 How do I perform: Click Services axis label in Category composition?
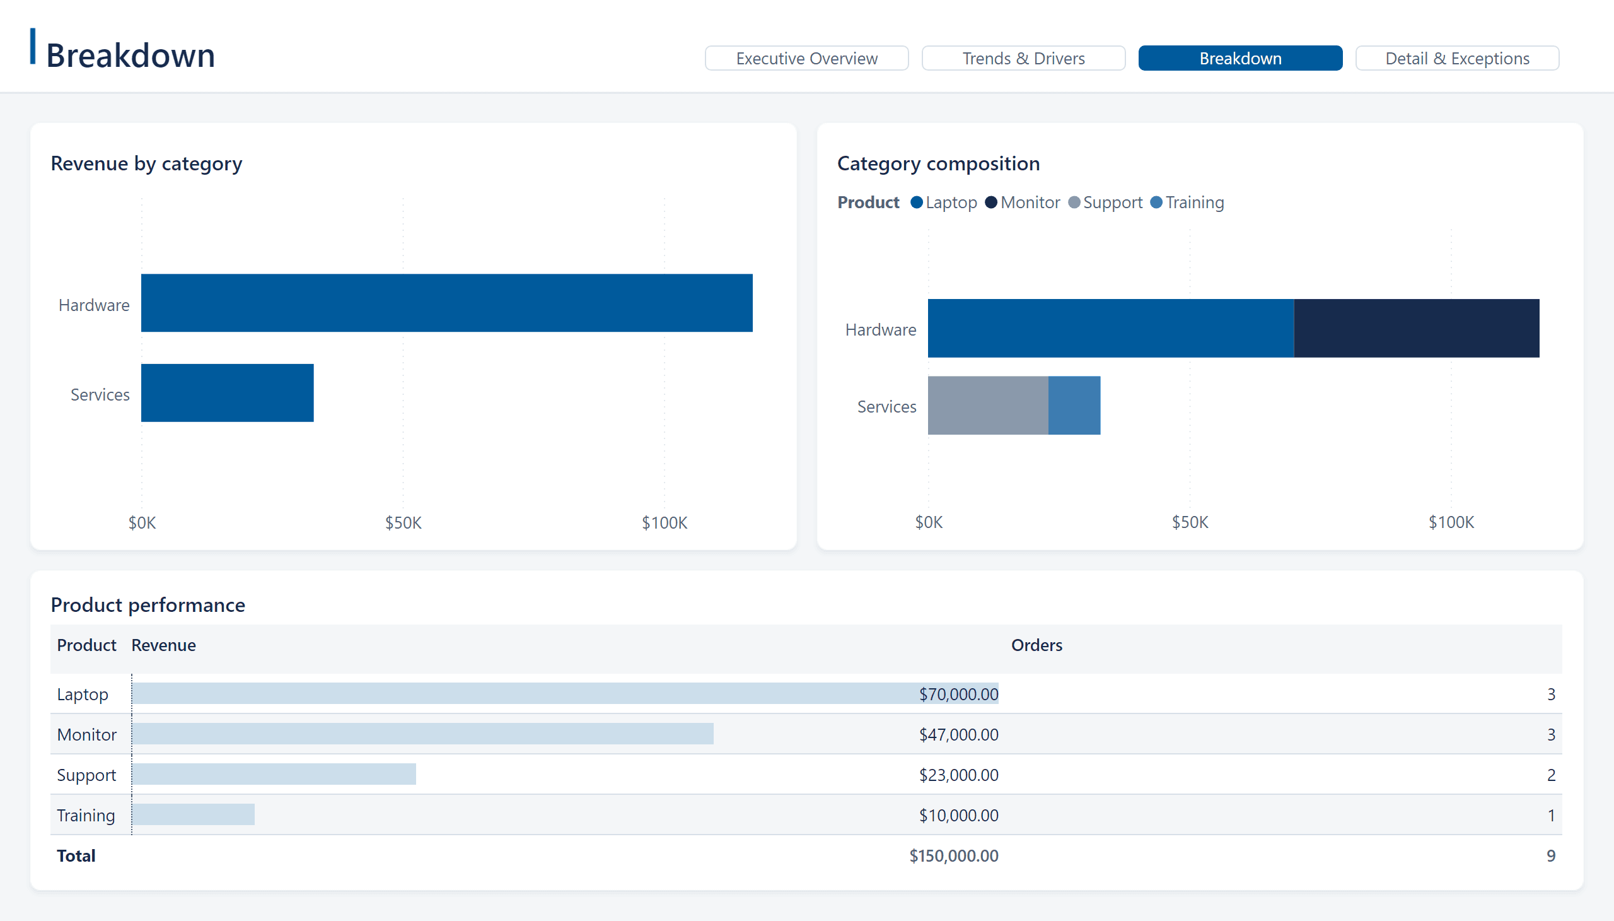point(886,407)
